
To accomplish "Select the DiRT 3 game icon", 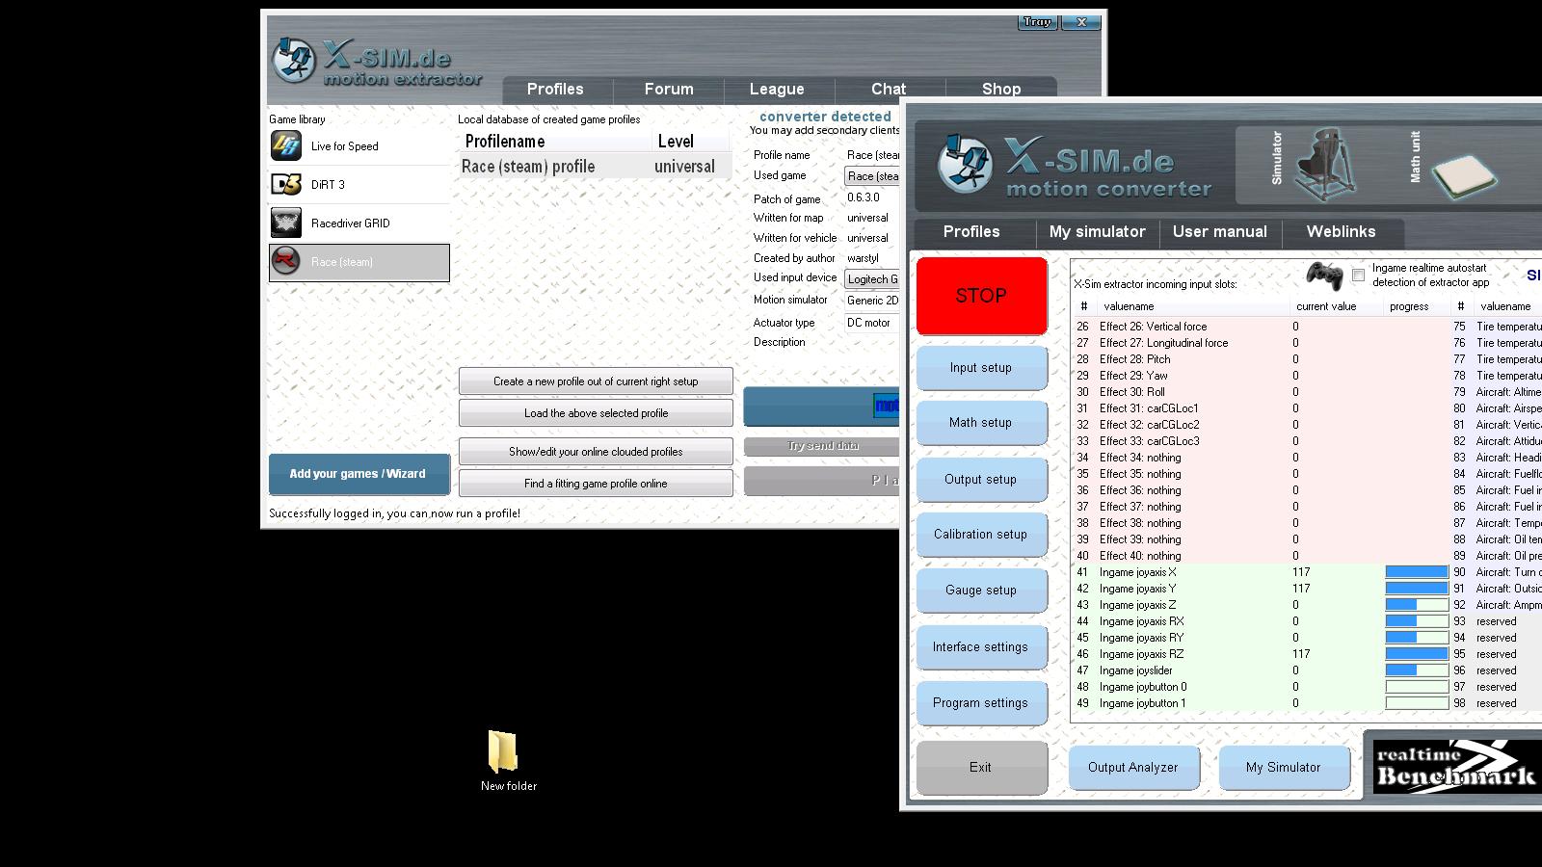I will (x=286, y=185).
